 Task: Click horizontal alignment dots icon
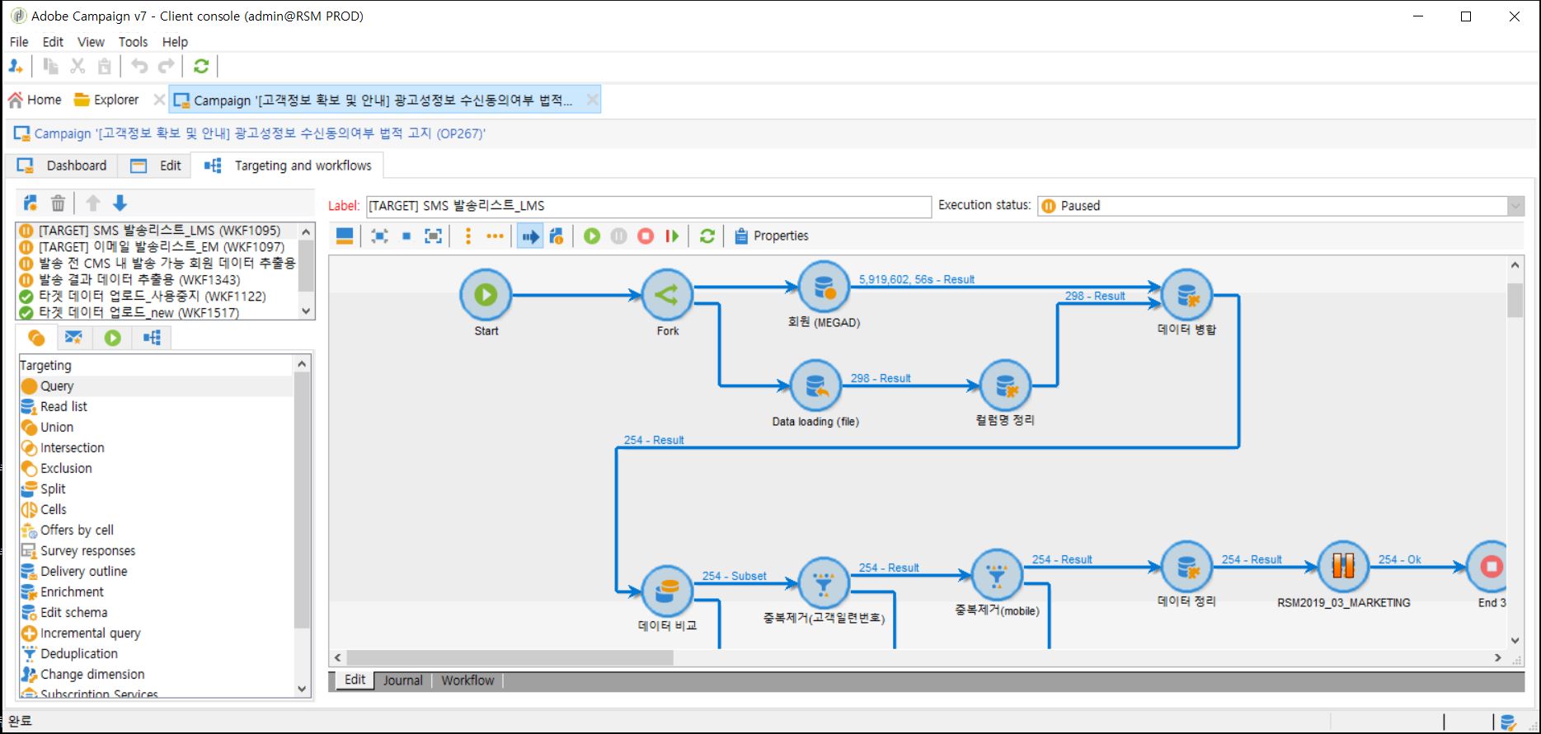click(495, 236)
